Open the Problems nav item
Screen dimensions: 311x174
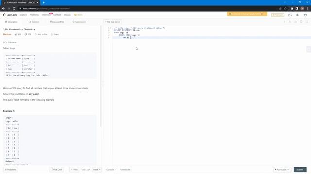[35, 15]
